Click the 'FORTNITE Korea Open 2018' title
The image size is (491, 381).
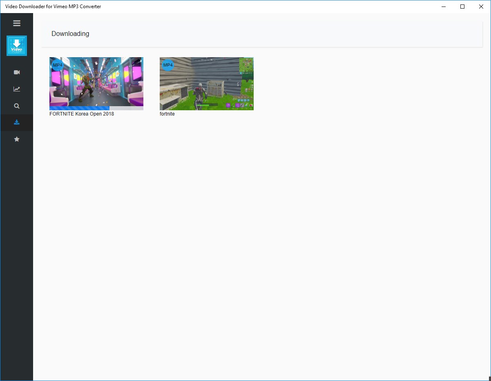pos(82,114)
